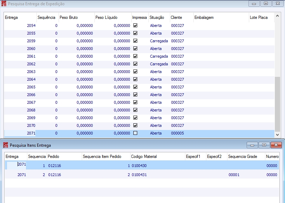
Task: Toggle Impressa checkbox for entrega 2066
Action: [135, 95]
